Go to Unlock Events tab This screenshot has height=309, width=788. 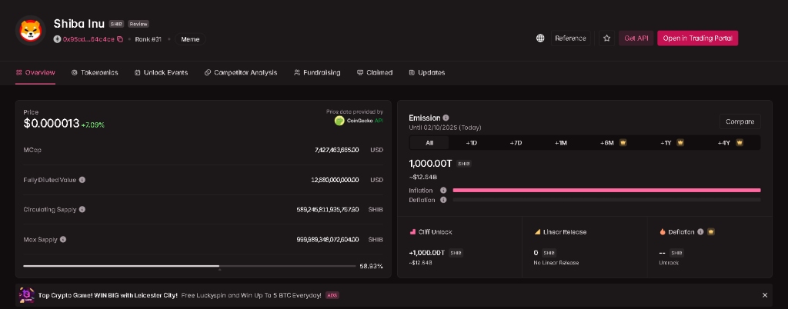pos(162,72)
